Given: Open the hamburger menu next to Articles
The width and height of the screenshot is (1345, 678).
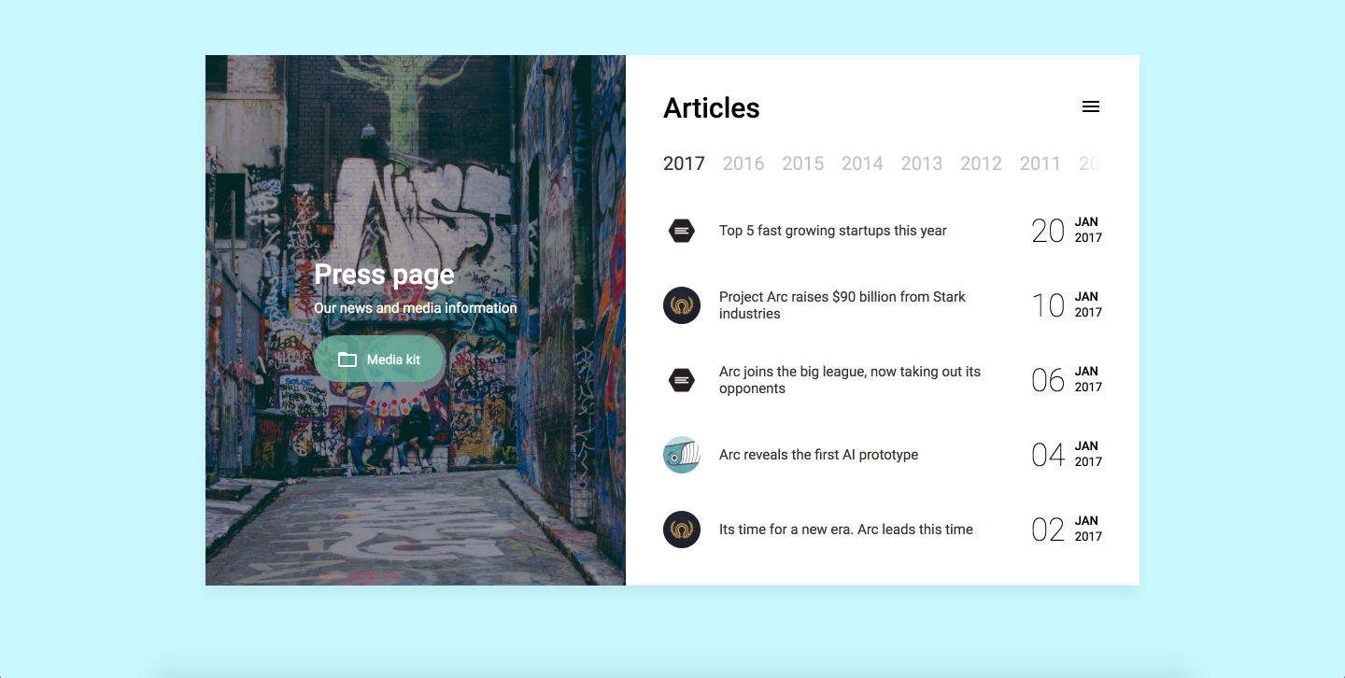Looking at the screenshot, I should click(1090, 106).
